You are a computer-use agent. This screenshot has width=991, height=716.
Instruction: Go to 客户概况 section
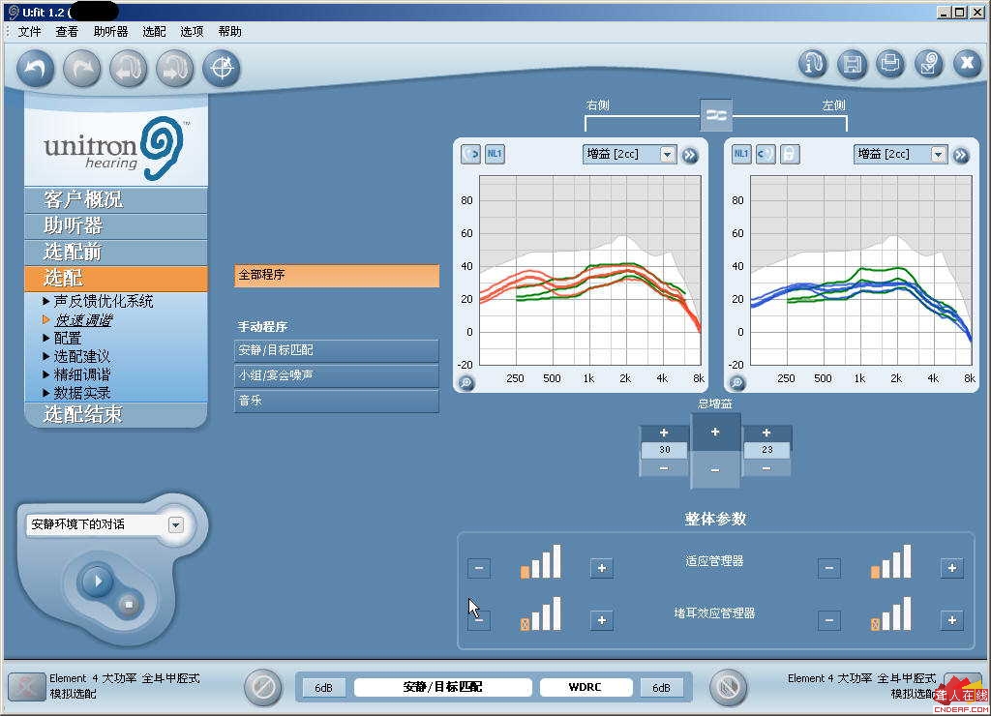pos(116,199)
